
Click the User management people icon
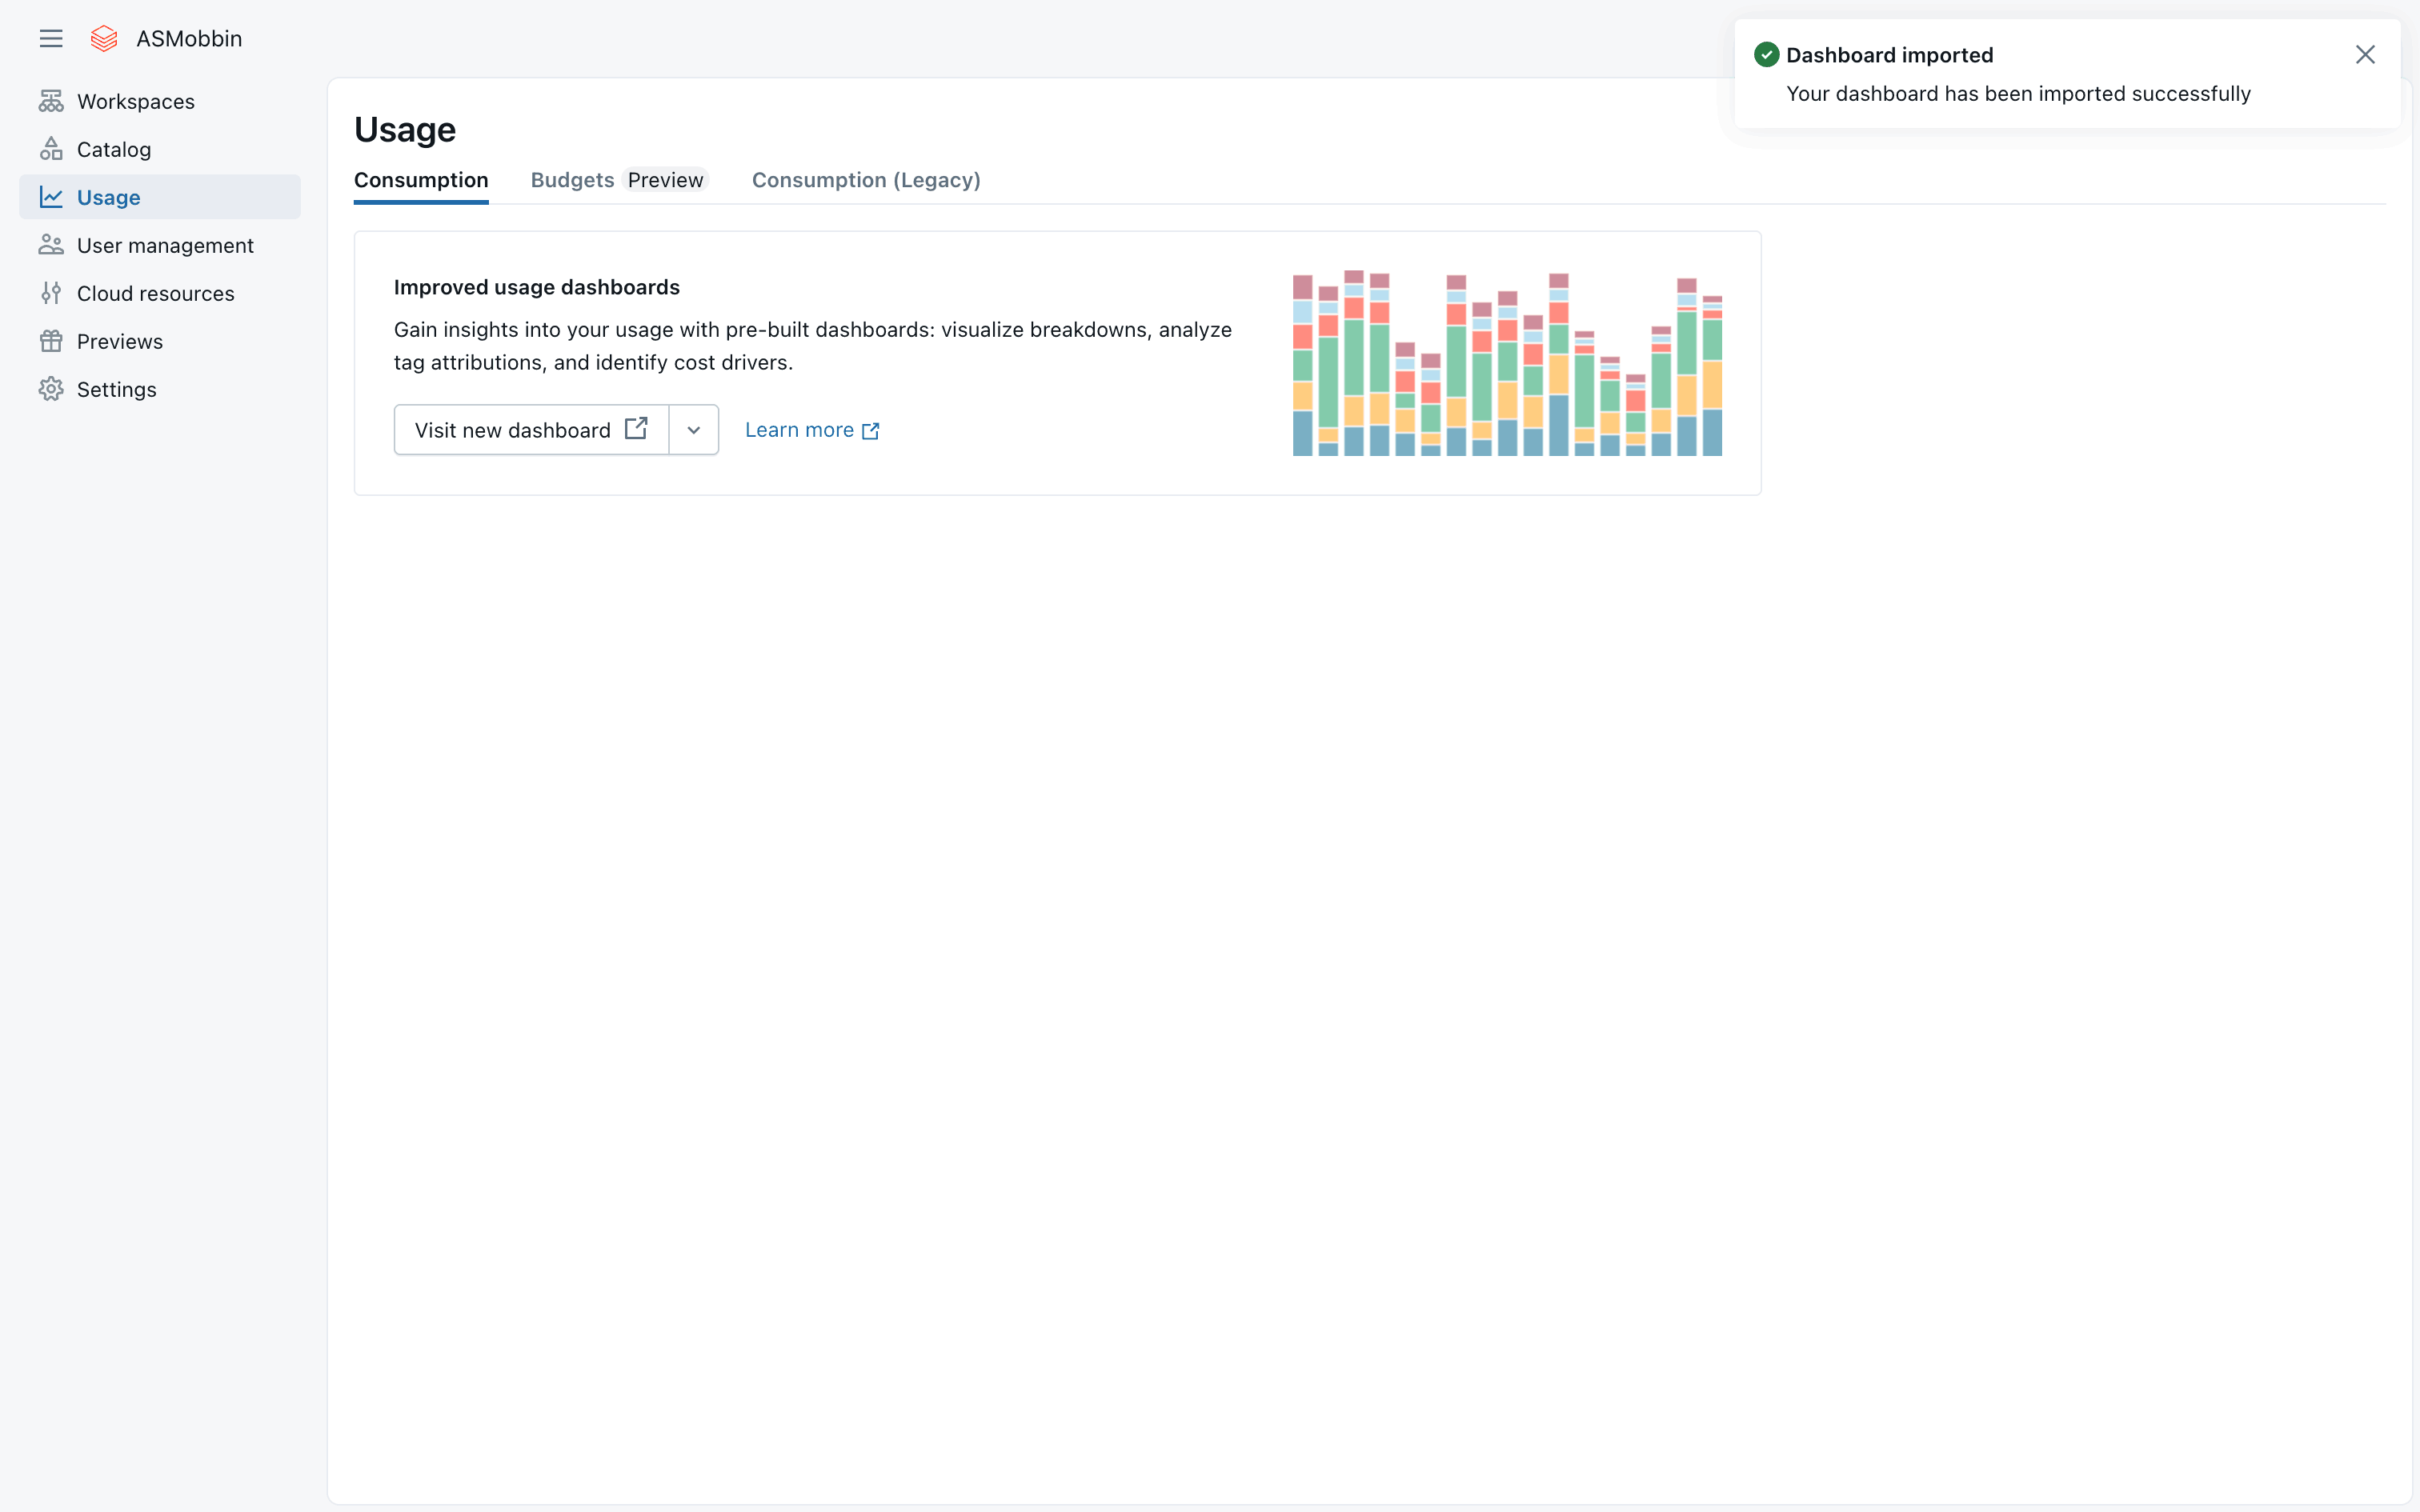click(51, 245)
